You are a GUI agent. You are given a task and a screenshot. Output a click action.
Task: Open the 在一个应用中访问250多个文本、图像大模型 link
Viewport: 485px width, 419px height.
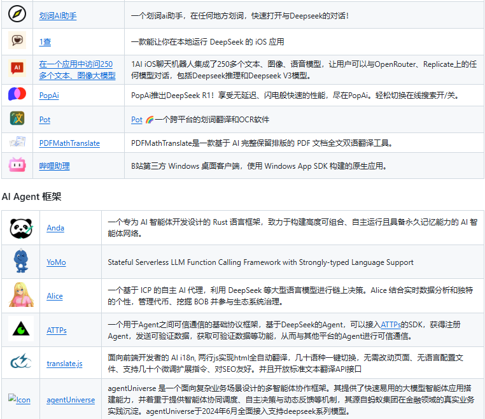77,70
